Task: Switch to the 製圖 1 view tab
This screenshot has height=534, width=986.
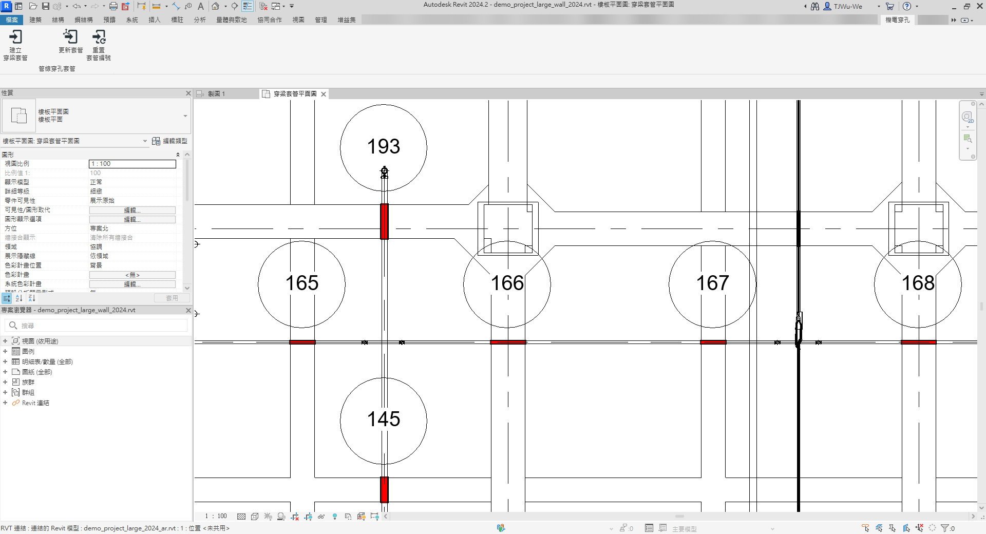Action: 216,94
